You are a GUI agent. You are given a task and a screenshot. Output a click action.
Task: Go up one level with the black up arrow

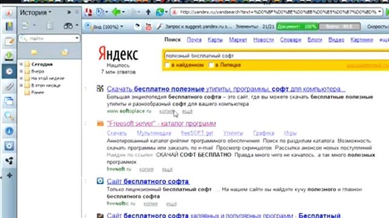pos(148,12)
